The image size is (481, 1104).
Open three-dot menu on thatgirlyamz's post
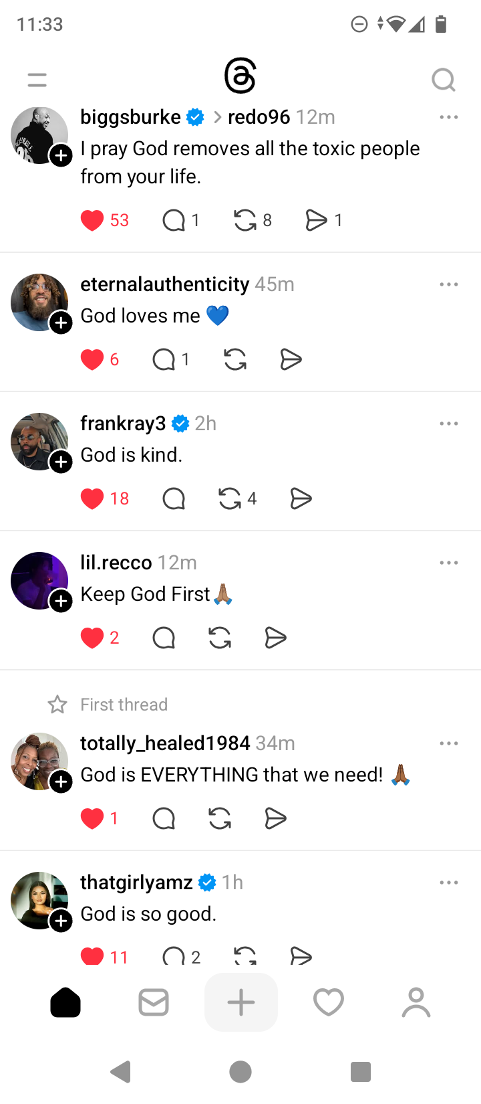(x=449, y=883)
